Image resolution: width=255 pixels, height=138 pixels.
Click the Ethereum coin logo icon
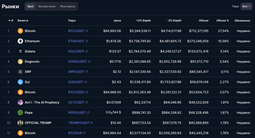[x=20, y=41]
